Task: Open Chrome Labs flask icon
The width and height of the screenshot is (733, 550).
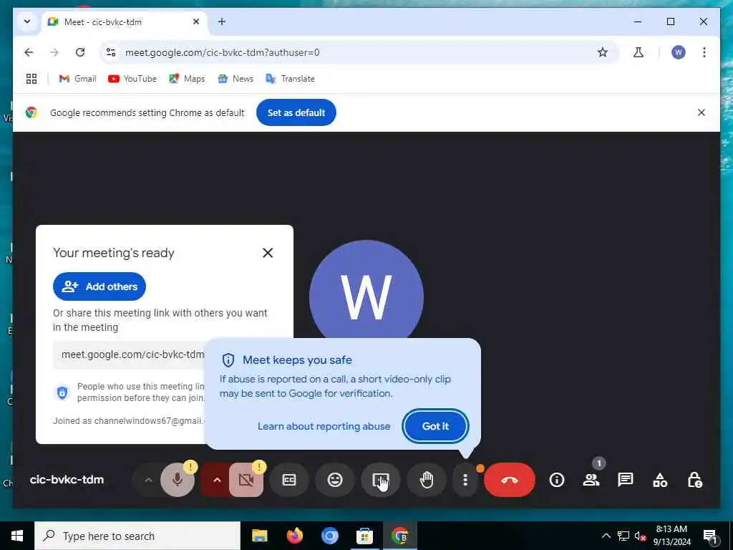Action: click(x=639, y=52)
